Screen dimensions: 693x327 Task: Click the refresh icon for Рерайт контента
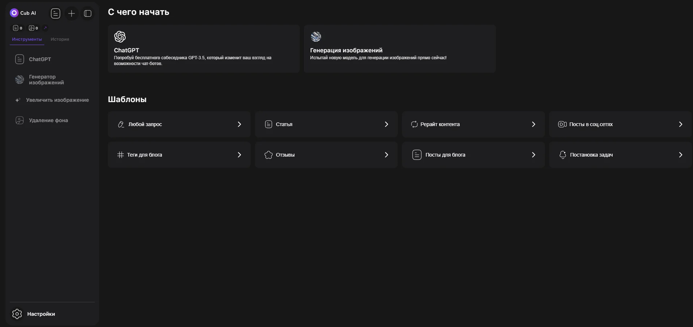414,124
